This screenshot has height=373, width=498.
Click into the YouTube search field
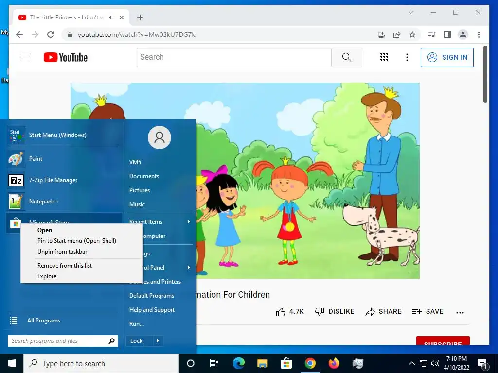point(234,57)
